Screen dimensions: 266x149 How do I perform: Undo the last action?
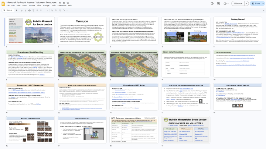(x=21, y=10)
